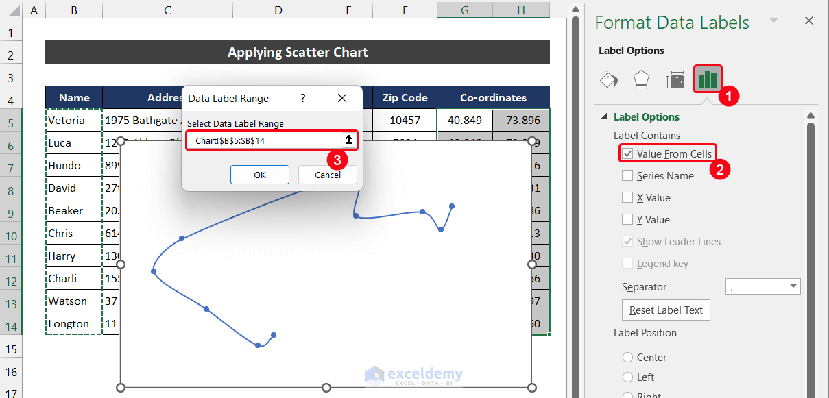Viewport: 829px width, 398px height.
Task: Select the Label Options bar chart icon
Action: click(x=707, y=79)
